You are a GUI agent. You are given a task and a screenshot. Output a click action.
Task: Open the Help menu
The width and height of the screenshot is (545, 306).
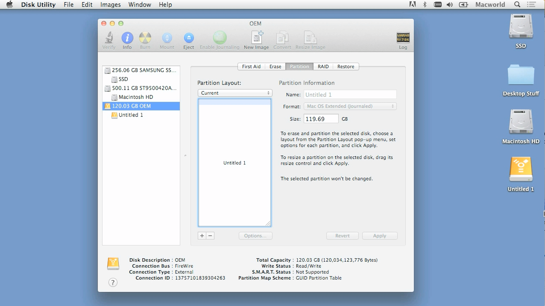165,5
